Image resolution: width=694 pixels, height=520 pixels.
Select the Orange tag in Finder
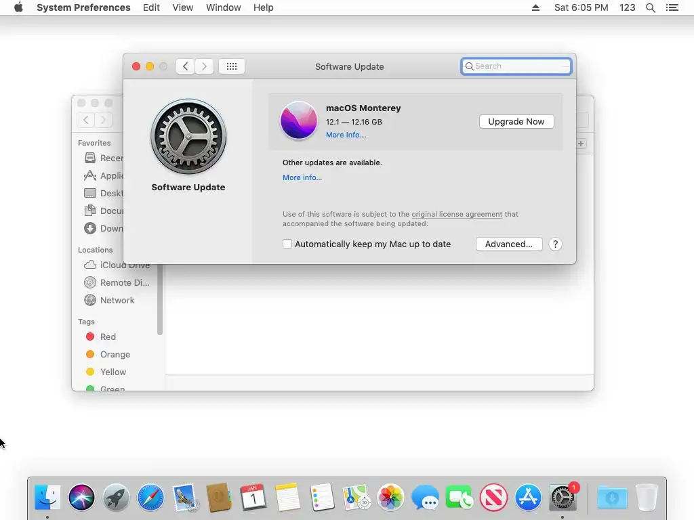tap(108, 355)
